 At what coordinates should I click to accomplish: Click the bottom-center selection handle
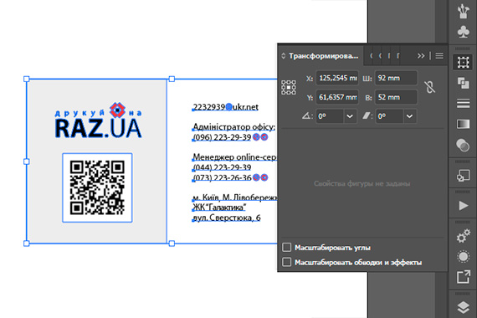(172, 244)
